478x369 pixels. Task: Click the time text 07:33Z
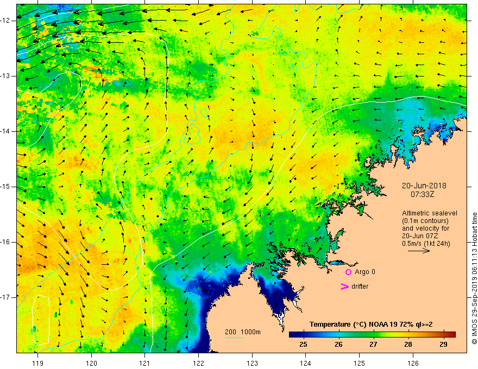pyautogui.click(x=422, y=194)
